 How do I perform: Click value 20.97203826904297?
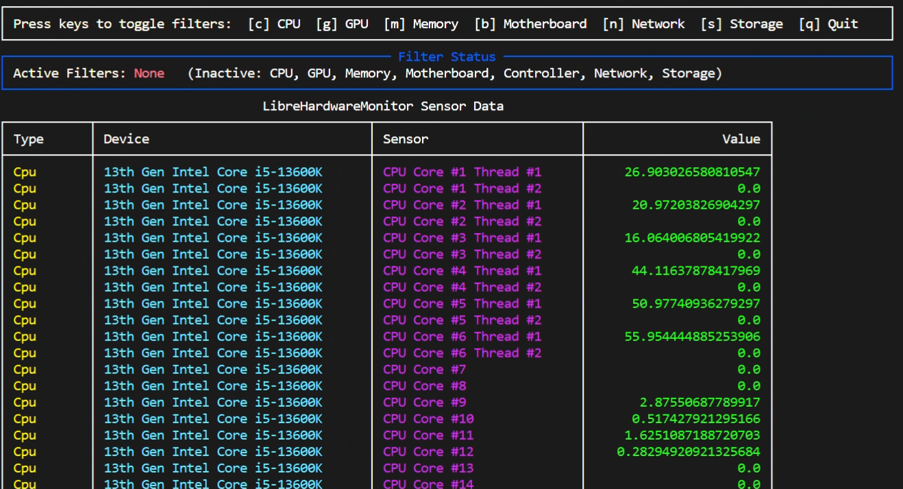[696, 205]
